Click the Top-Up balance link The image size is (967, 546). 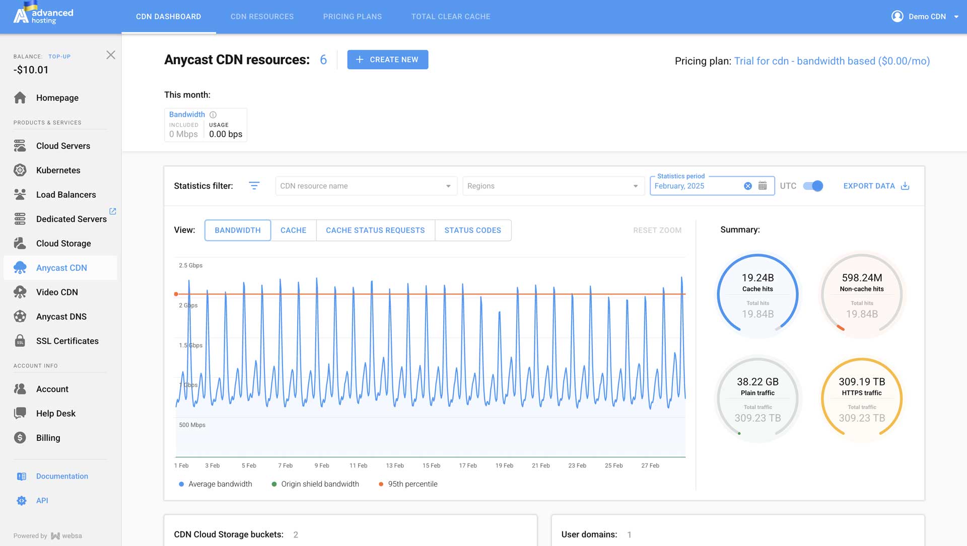[59, 56]
